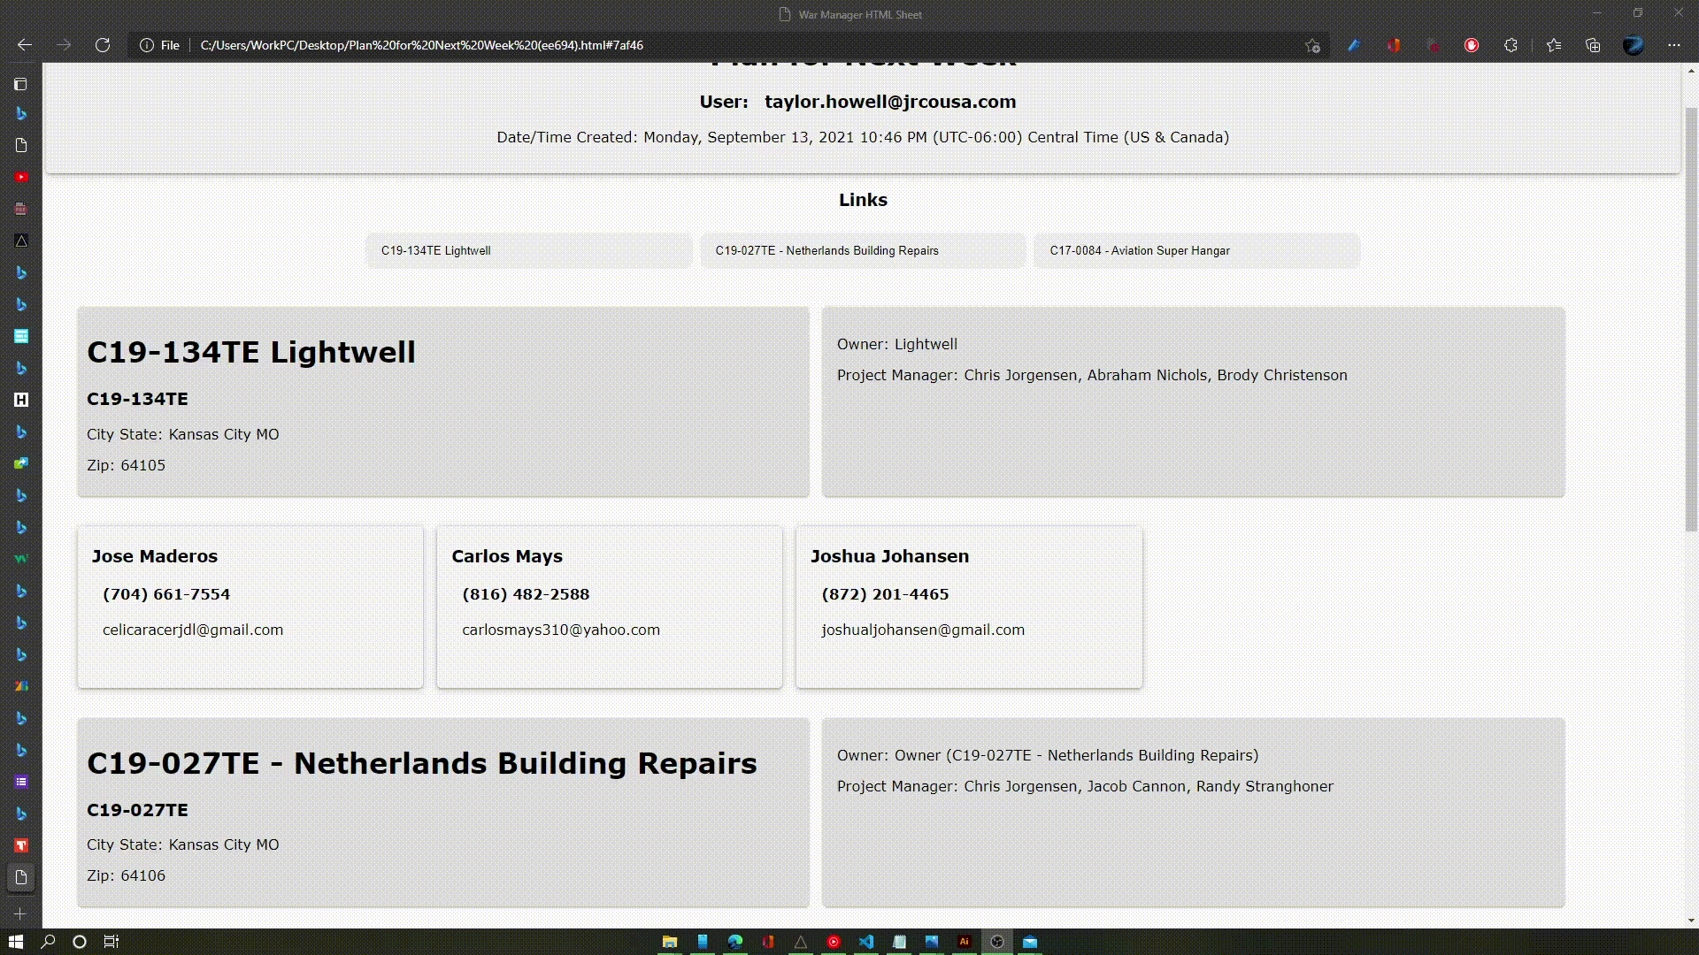This screenshot has width=1699, height=955.
Task: Add a new tab in sidebar
Action: click(20, 913)
